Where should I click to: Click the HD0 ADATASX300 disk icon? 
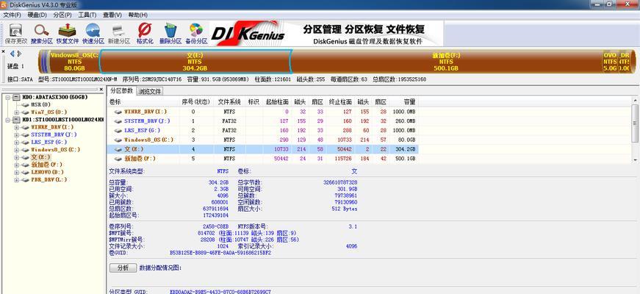[16, 97]
